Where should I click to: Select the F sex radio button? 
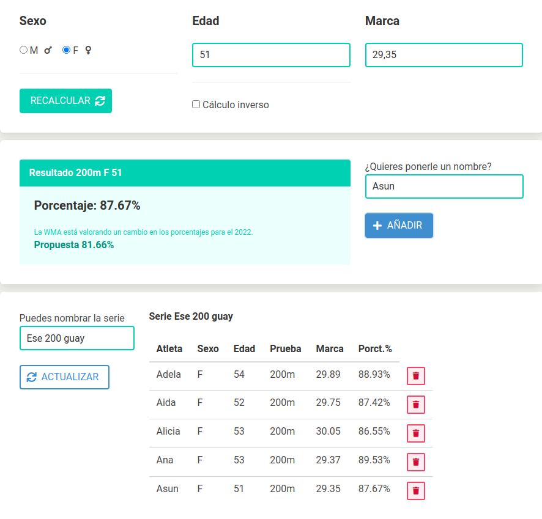pos(67,50)
